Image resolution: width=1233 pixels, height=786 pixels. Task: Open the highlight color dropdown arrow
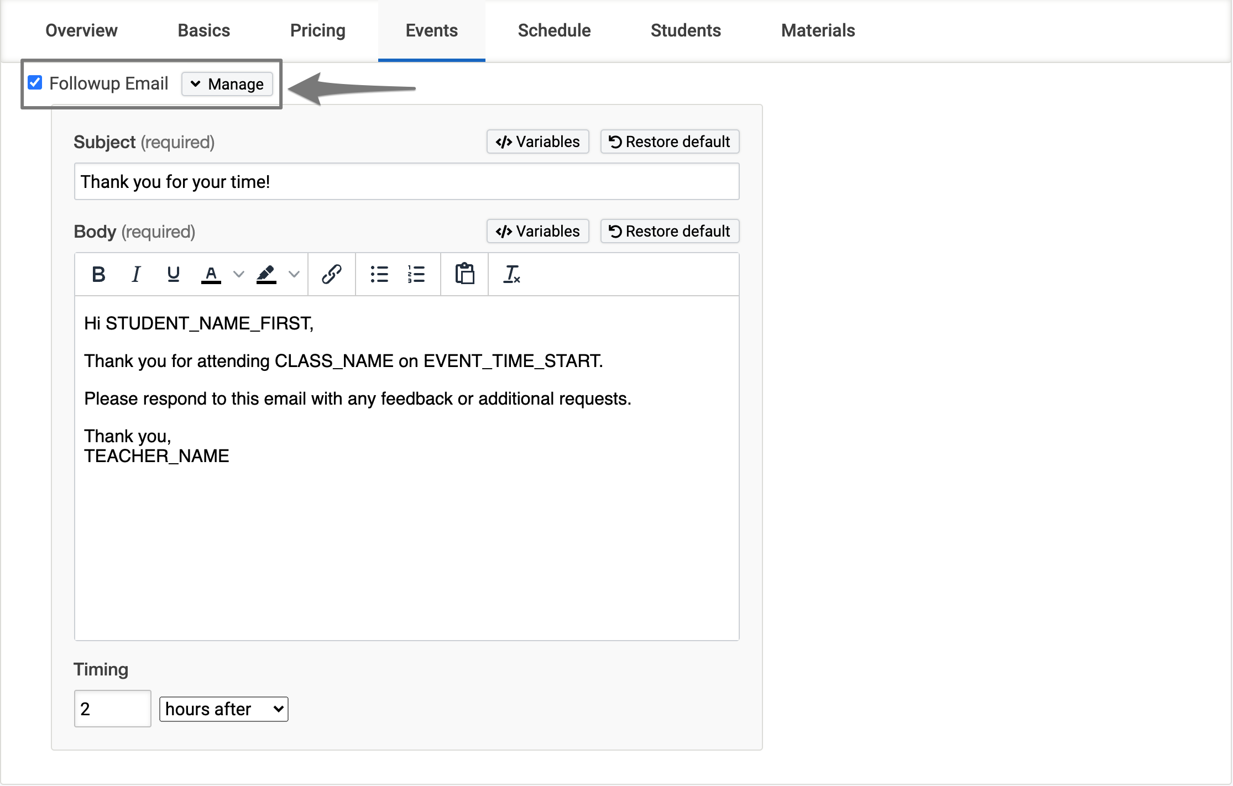(x=294, y=274)
